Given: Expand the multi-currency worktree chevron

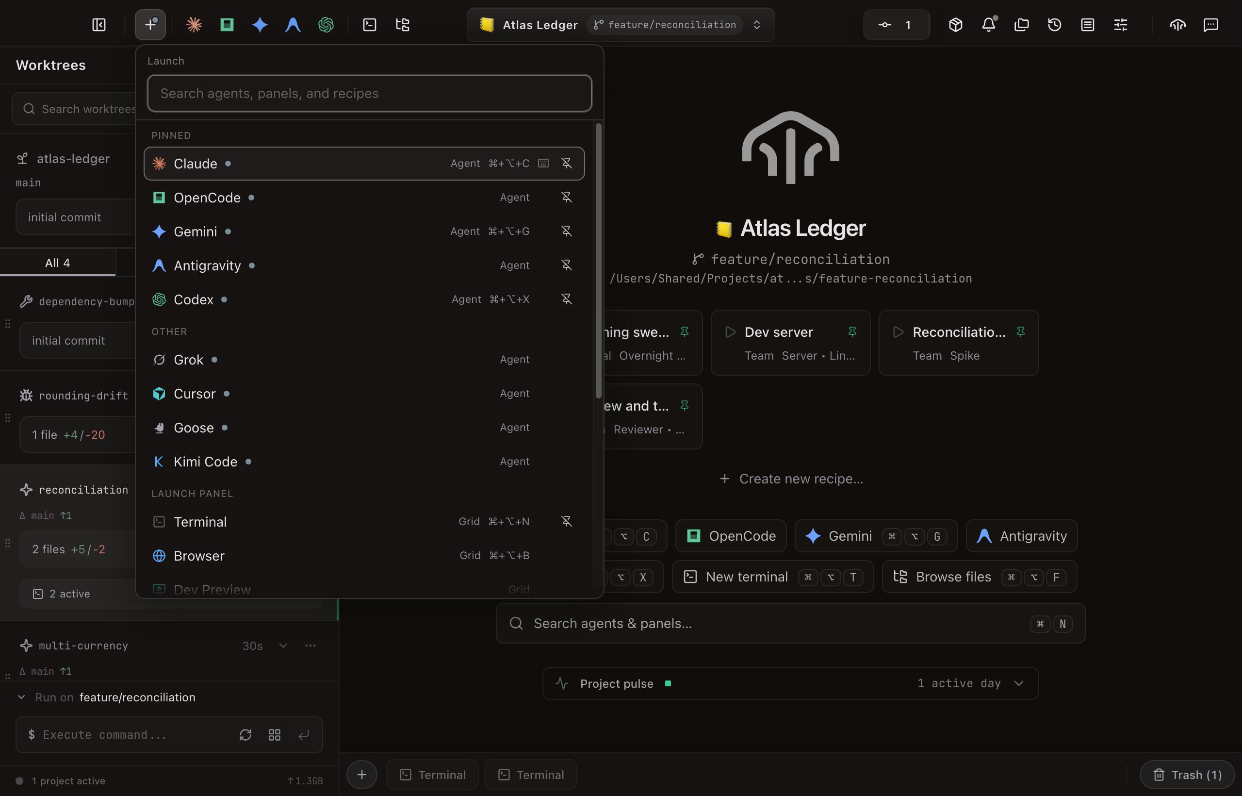Looking at the screenshot, I should 283,646.
